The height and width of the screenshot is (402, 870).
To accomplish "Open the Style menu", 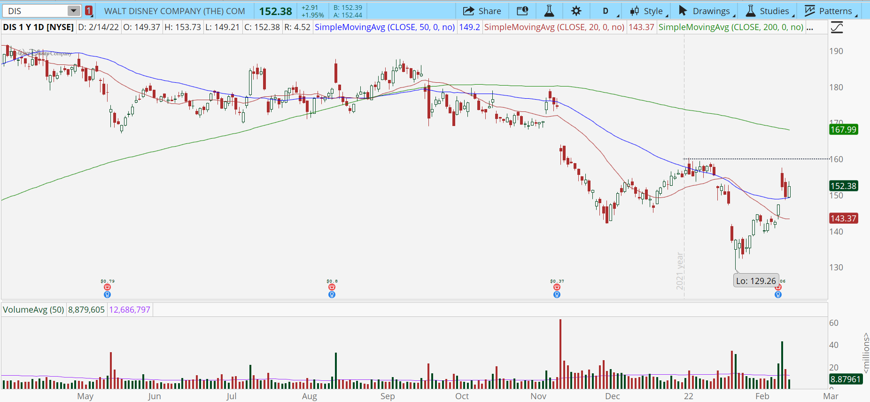I will pos(648,11).
